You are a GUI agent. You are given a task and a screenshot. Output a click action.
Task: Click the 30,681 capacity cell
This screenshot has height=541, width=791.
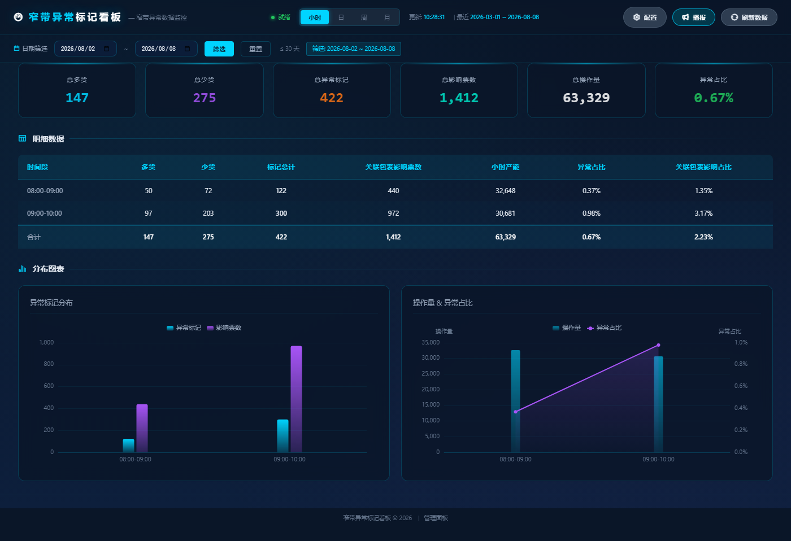coord(506,213)
